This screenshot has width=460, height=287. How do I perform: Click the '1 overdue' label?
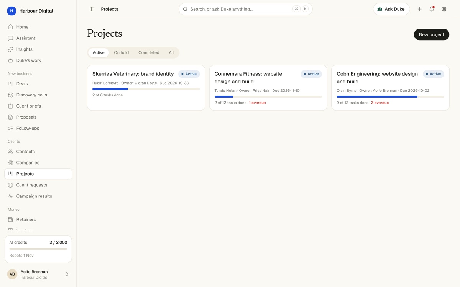tap(257, 103)
